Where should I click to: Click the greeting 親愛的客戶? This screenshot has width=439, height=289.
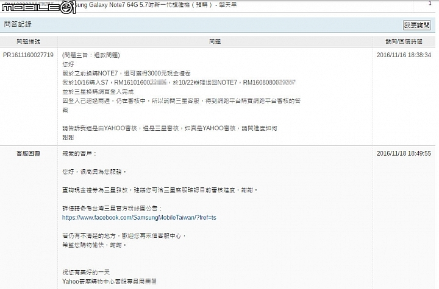[x=79, y=153]
